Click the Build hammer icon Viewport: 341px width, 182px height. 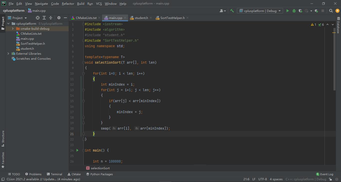pyautogui.click(x=232, y=11)
